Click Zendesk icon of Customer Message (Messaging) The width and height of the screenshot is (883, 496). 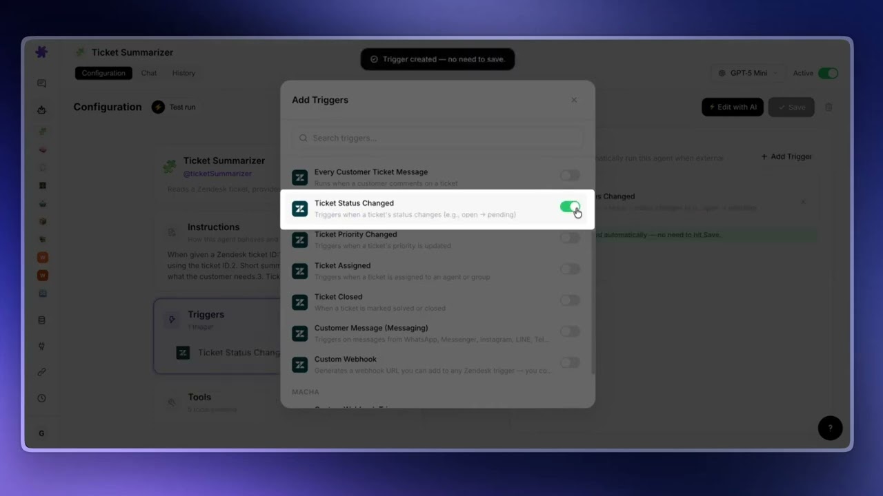click(x=299, y=333)
